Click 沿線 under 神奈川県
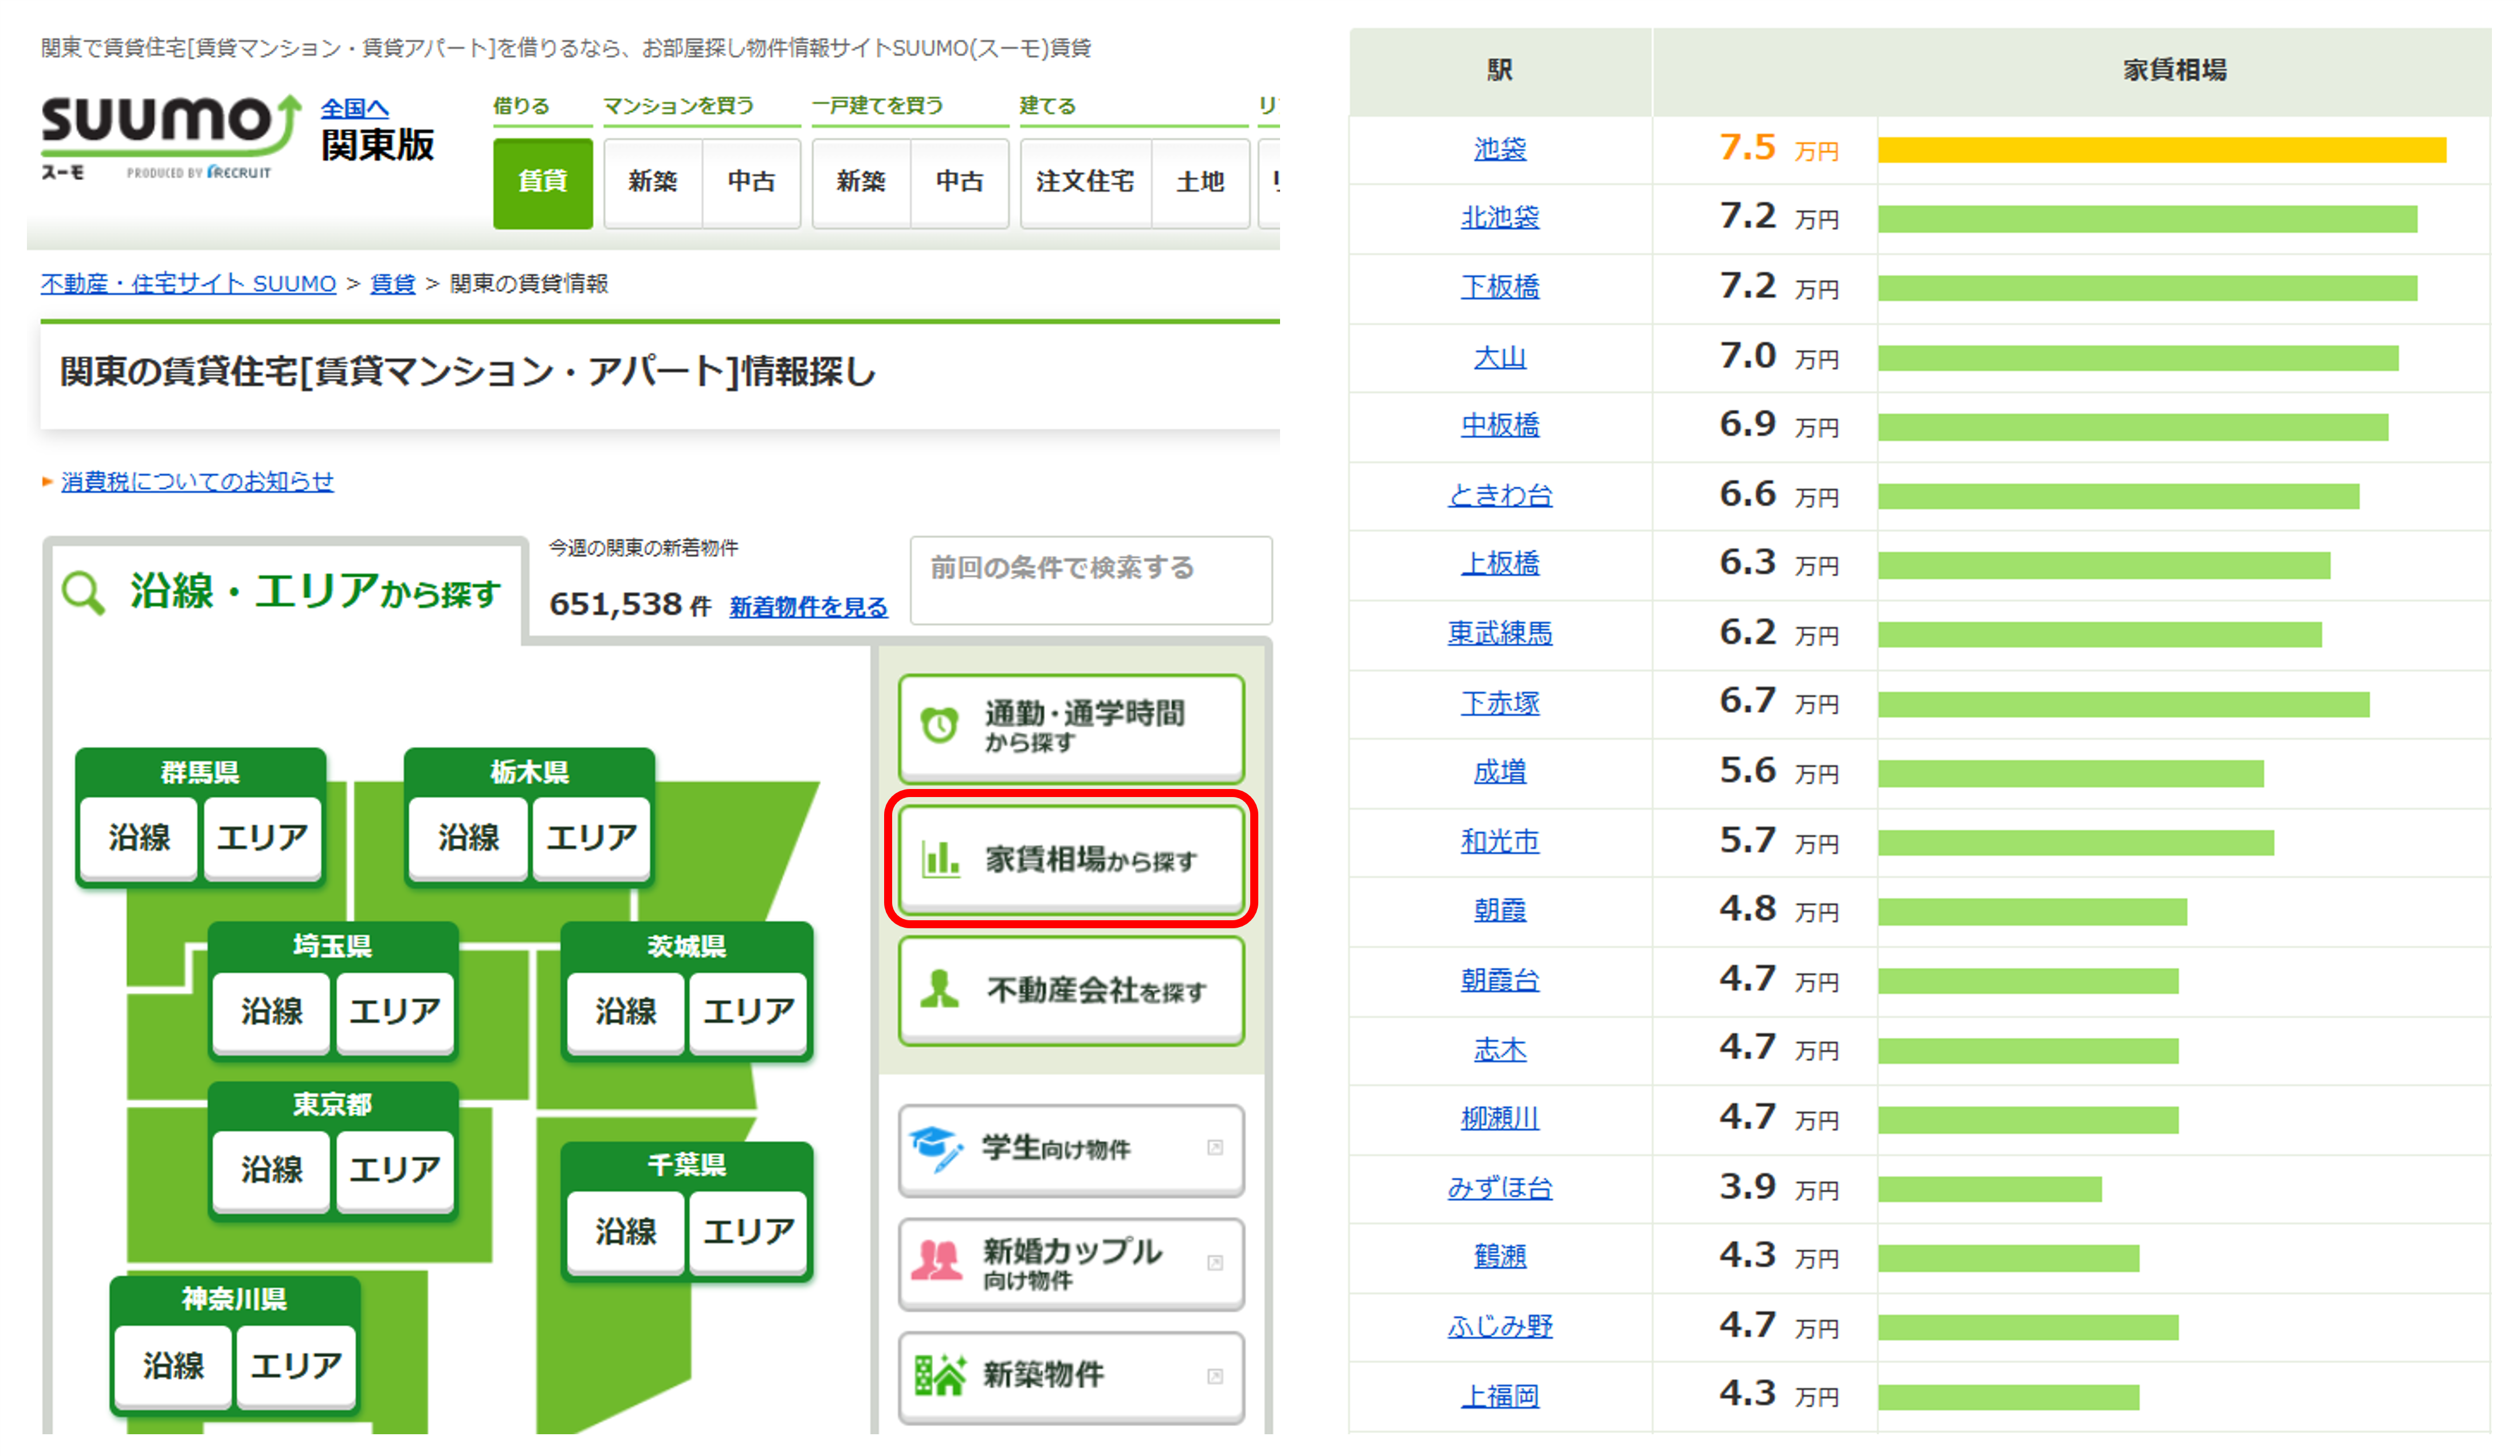 [173, 1367]
